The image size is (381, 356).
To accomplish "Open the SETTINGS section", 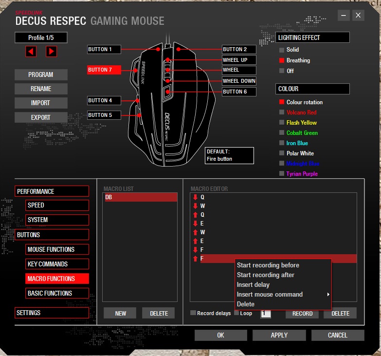I will 52,313.
